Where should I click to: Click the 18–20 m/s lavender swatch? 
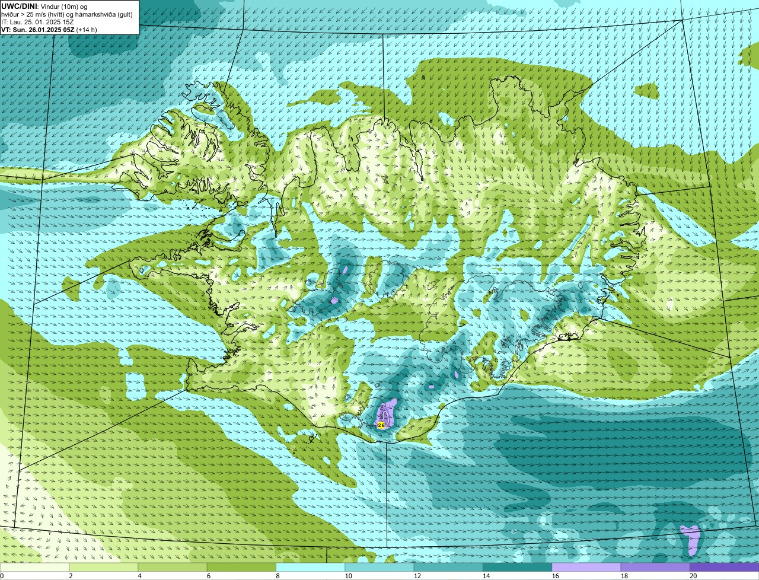(x=655, y=568)
